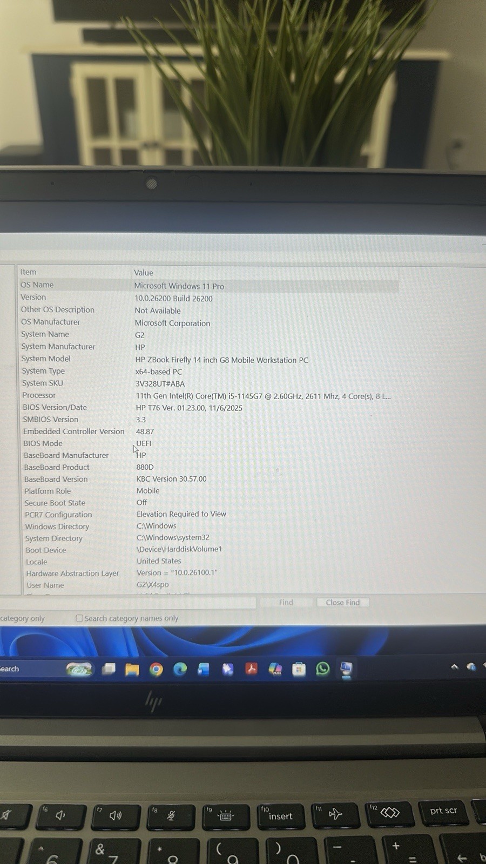Select the System Name row
The height and width of the screenshot is (864, 486).
click(x=208, y=334)
